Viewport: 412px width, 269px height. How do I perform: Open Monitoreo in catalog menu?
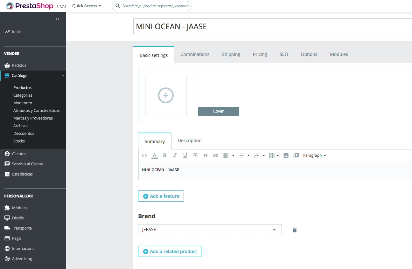[23, 103]
